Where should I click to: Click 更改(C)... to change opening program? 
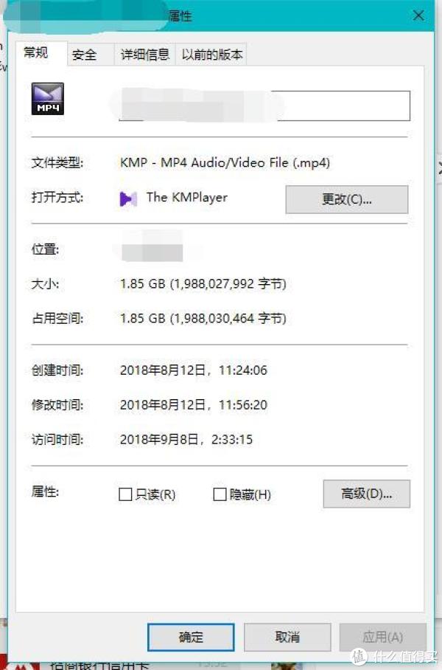click(x=347, y=199)
